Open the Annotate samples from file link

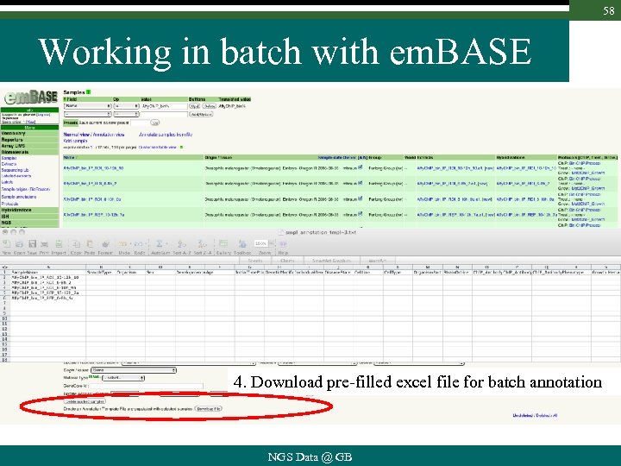[166, 135]
